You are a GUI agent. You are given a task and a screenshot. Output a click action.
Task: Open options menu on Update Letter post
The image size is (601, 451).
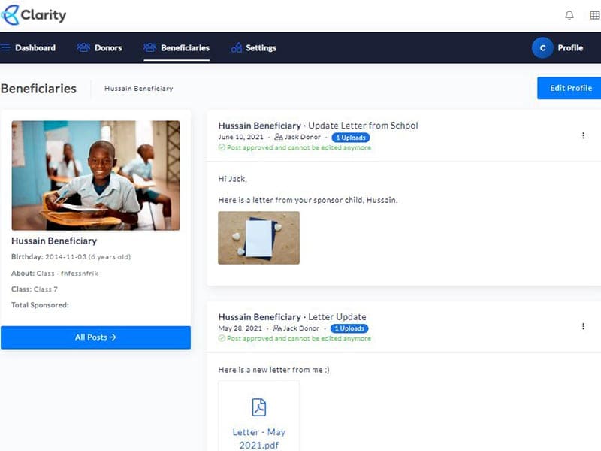pyautogui.click(x=584, y=135)
